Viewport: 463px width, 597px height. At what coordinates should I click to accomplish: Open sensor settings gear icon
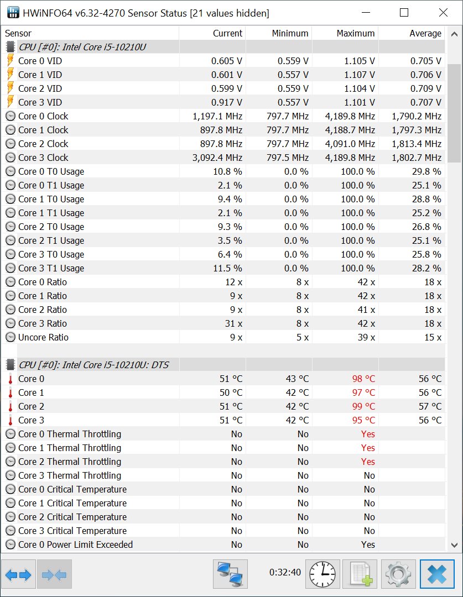pos(398,574)
